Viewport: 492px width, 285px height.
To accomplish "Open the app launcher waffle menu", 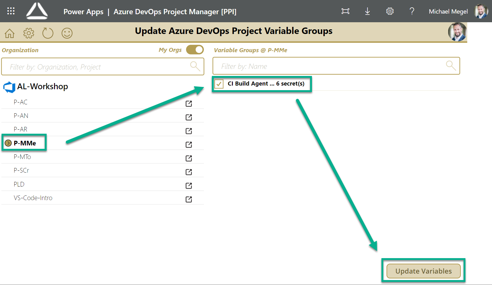I will coord(11,11).
